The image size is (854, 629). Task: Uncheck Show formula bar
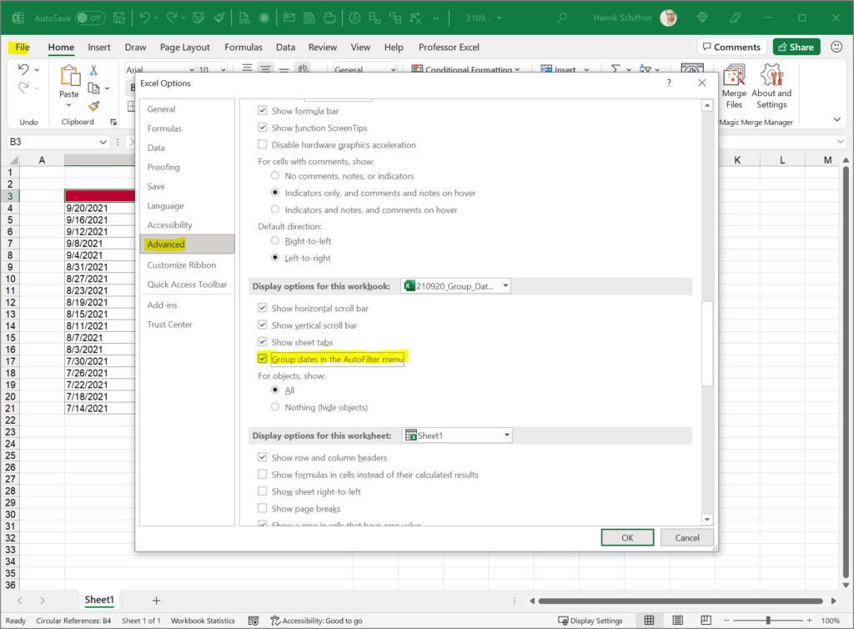pos(263,111)
